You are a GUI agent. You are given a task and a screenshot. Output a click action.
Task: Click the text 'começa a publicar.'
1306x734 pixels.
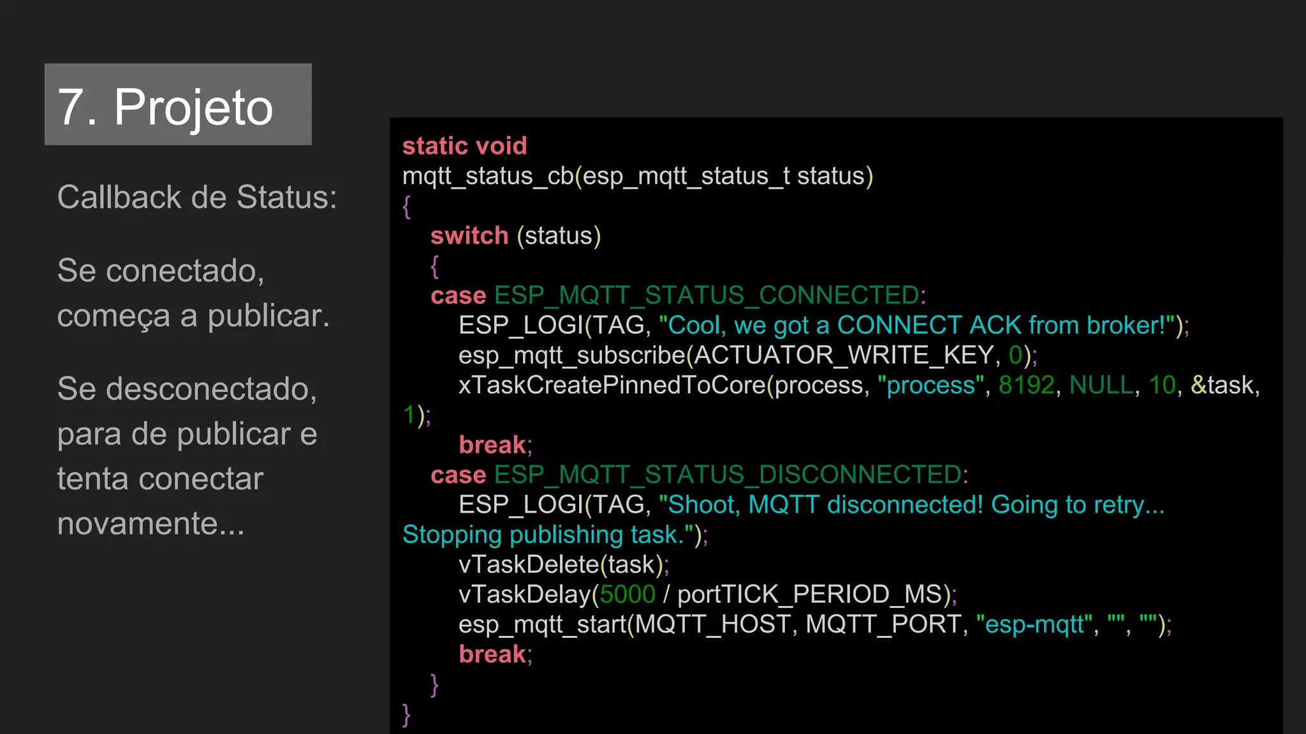click(194, 316)
